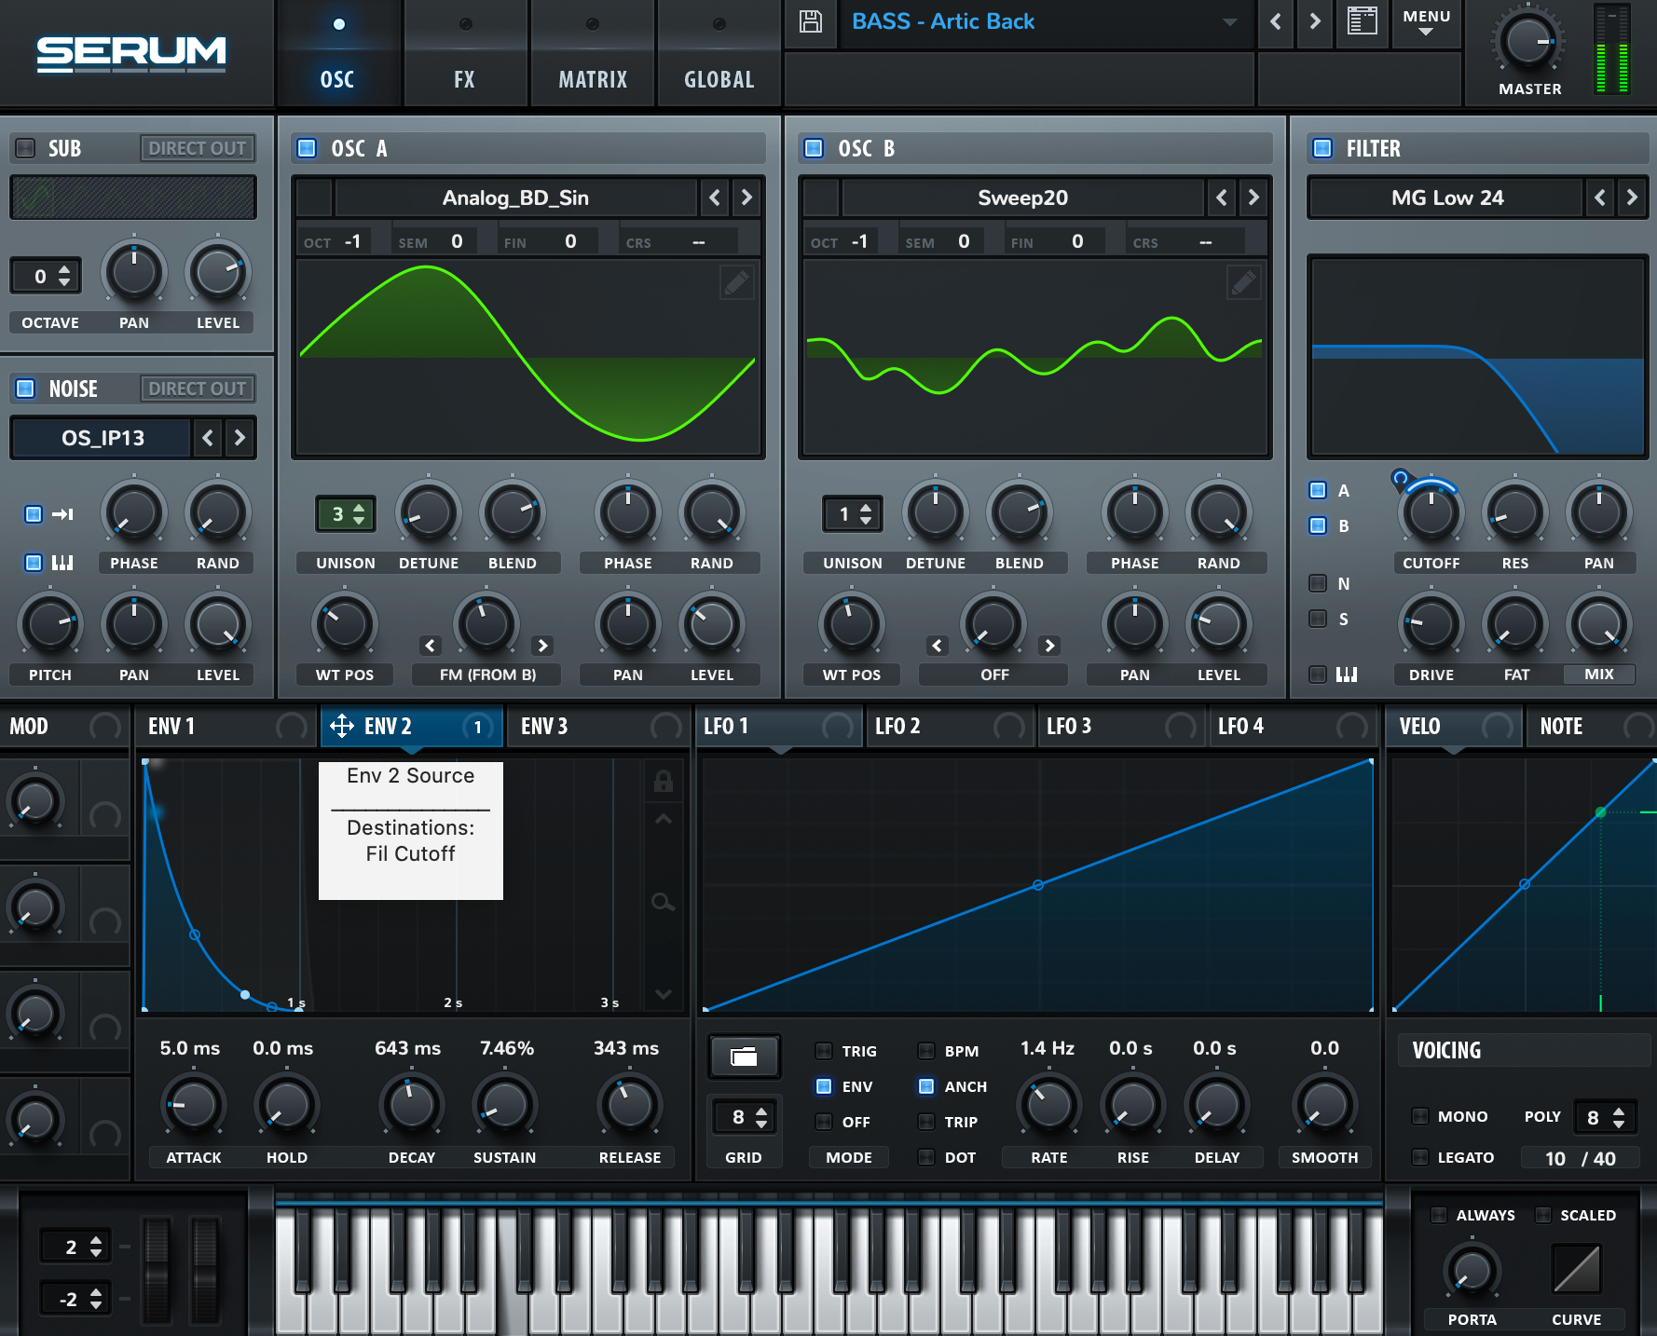Enable MONO voicing checkbox

point(1420,1116)
